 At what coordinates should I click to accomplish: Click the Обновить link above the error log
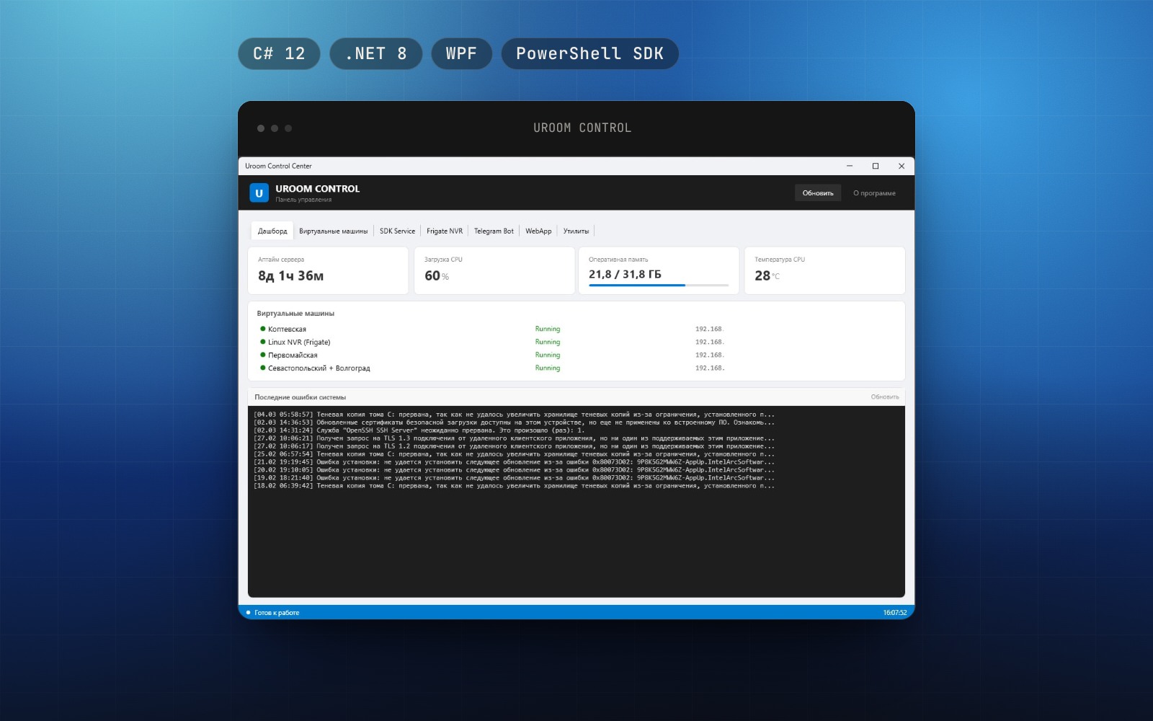(885, 397)
